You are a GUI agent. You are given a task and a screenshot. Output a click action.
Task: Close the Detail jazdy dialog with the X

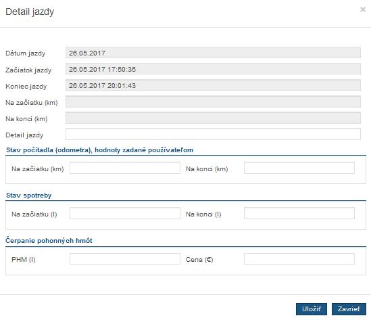363,9
